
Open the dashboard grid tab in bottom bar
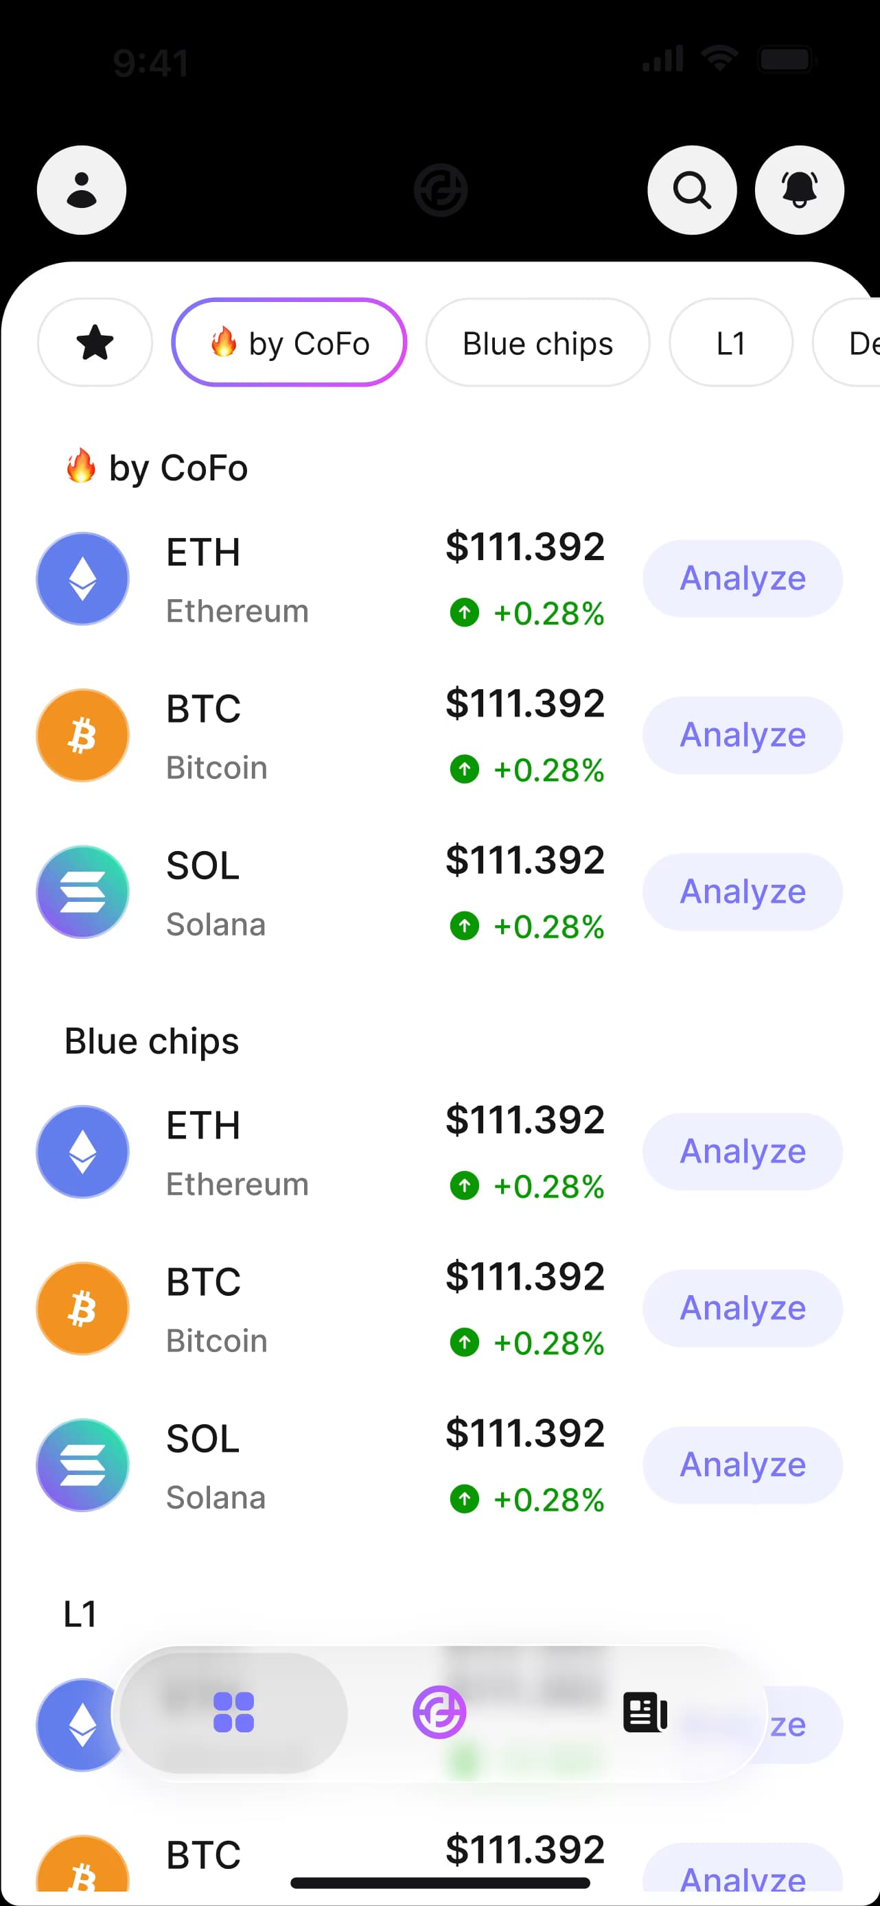click(234, 1712)
